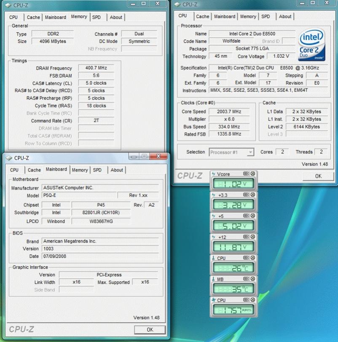Click the '4096 MBytes' memory size field
This screenshot has height=342, width=338.
[53, 41]
